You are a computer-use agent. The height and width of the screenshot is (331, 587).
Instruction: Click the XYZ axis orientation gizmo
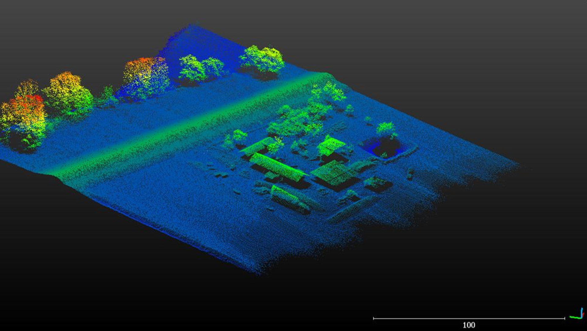[577, 314]
